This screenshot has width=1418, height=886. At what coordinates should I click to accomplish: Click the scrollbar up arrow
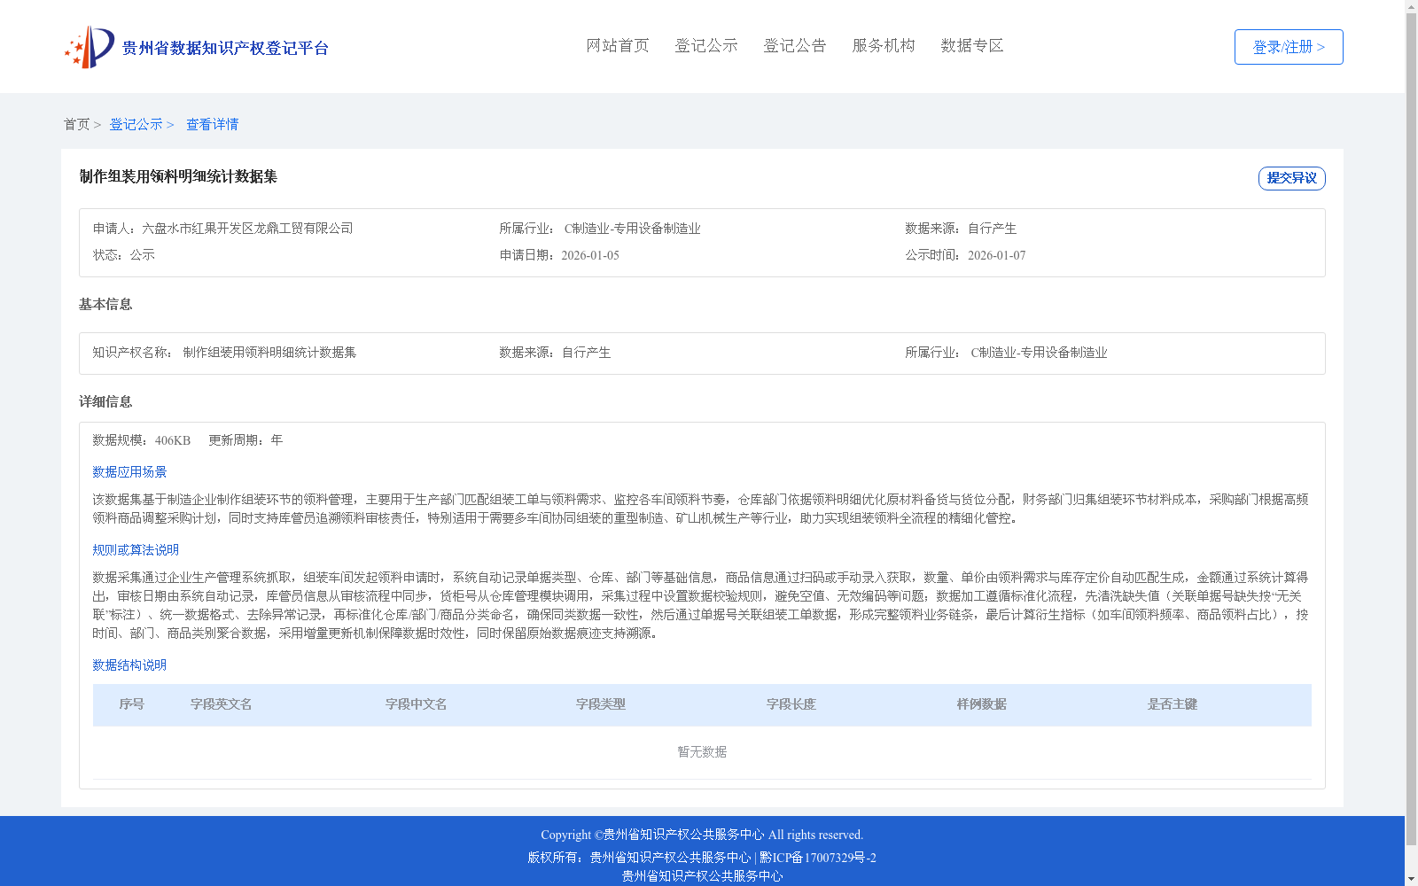pyautogui.click(x=1411, y=6)
